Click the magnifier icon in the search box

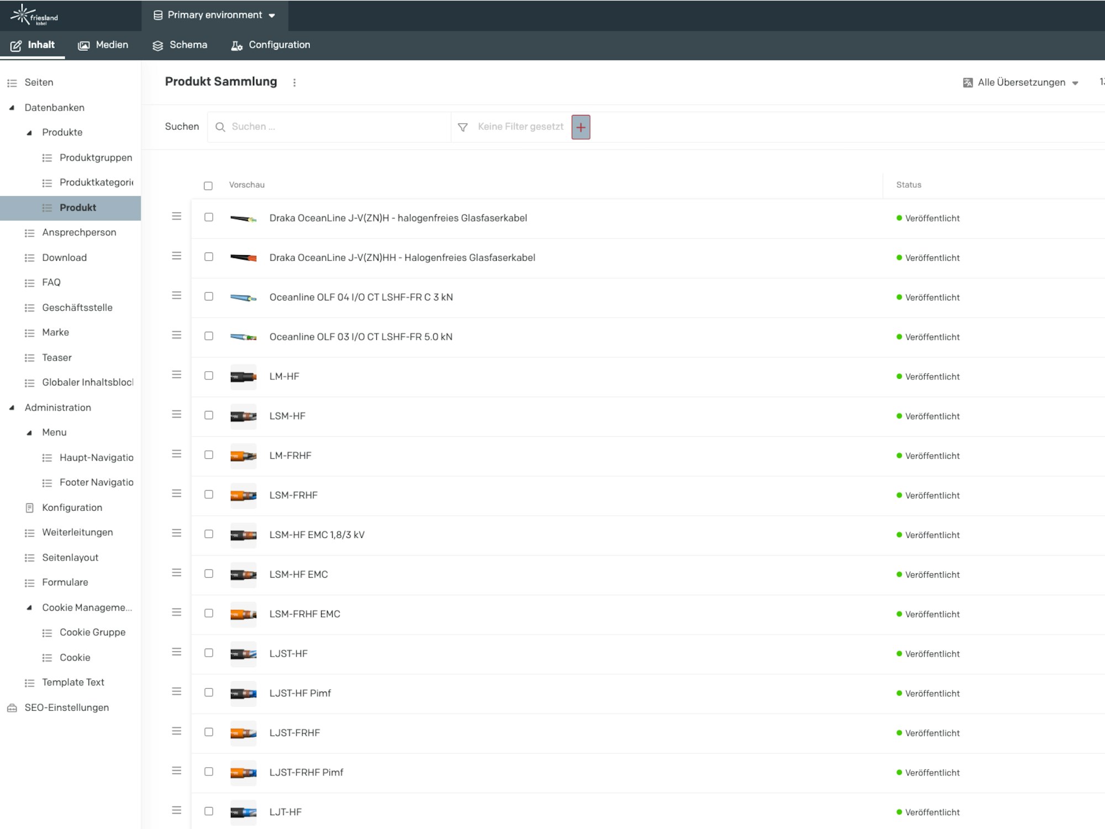point(220,127)
